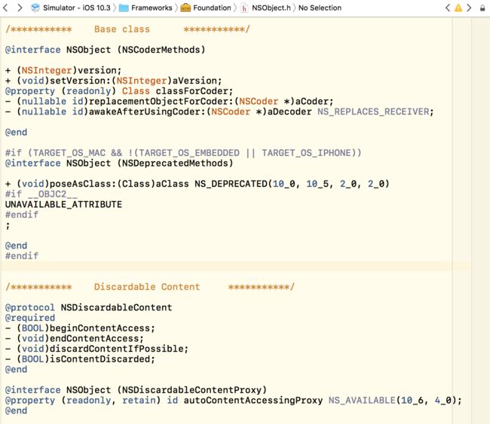Click NS_AVAILABLE macro text

point(362,400)
